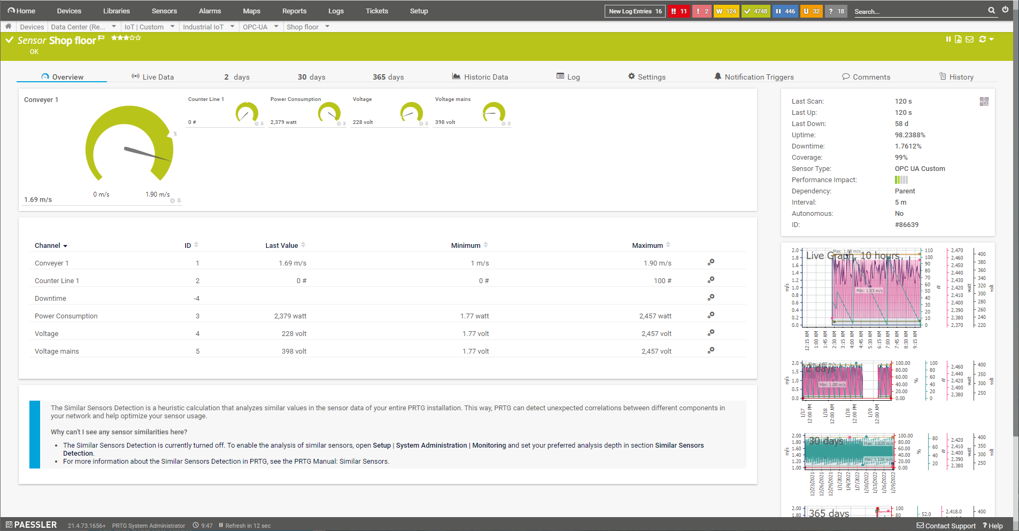The width and height of the screenshot is (1019, 531).
Task: Open Contact Support link in footer
Action: (x=946, y=526)
